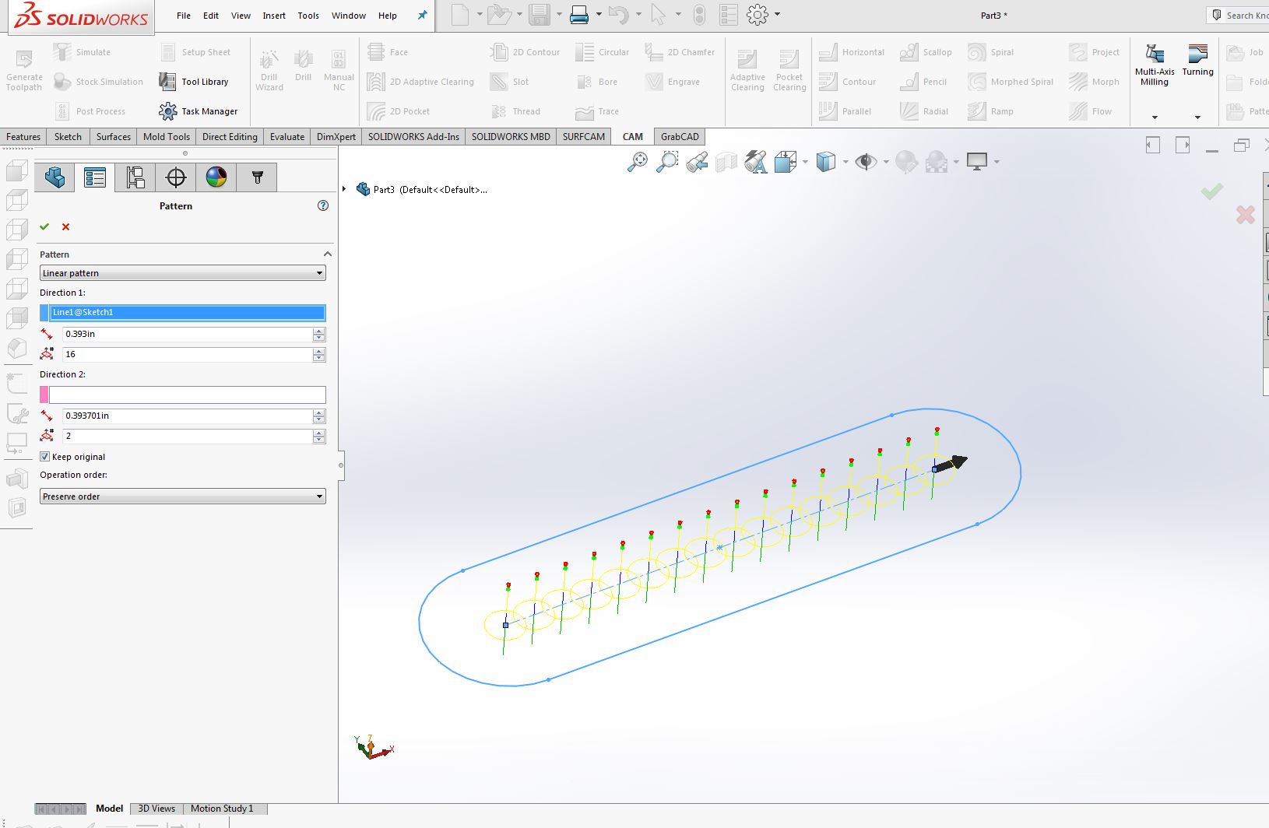Viewport: 1269px width, 828px height.
Task: Click the empty Direction 2 selection field
Action: [188, 395]
